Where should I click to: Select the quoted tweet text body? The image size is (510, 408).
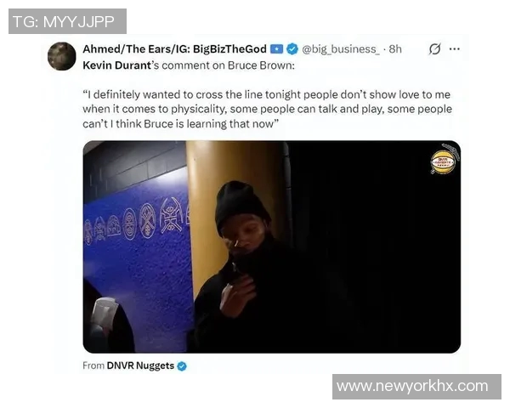(x=267, y=109)
